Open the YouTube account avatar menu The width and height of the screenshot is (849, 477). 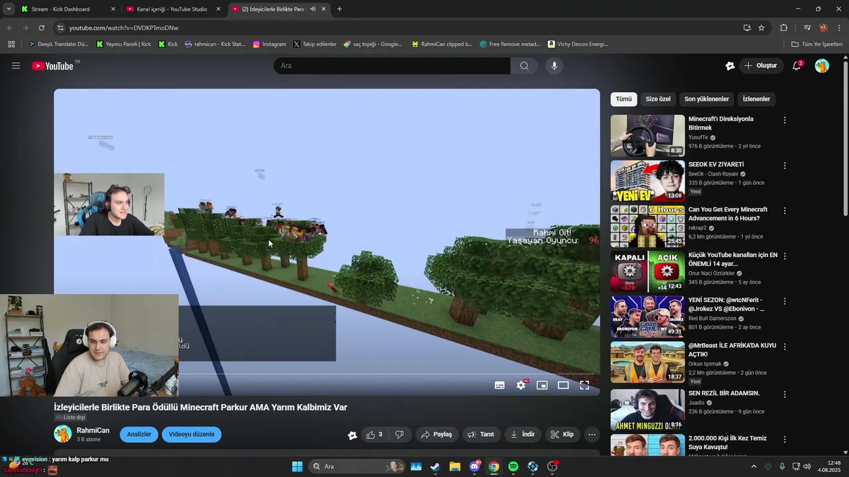(x=822, y=66)
